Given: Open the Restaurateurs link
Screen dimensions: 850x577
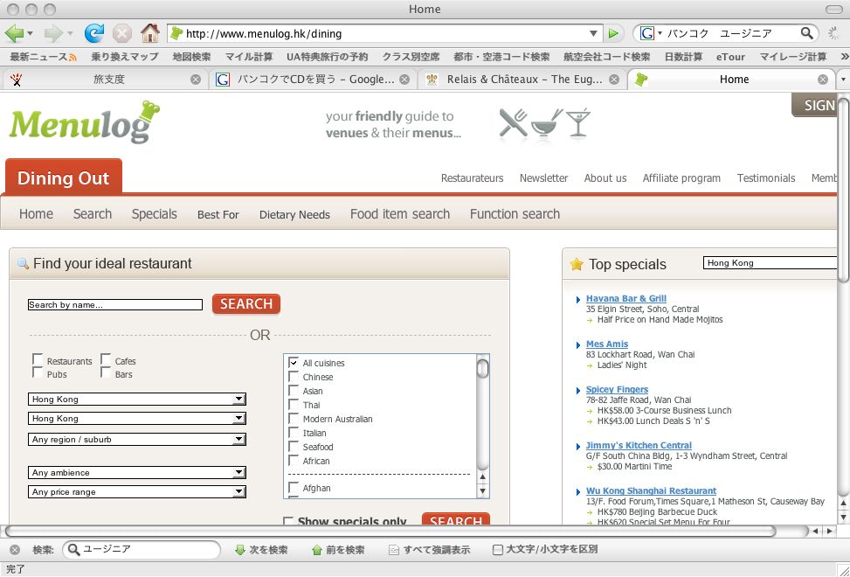Looking at the screenshot, I should [x=472, y=177].
